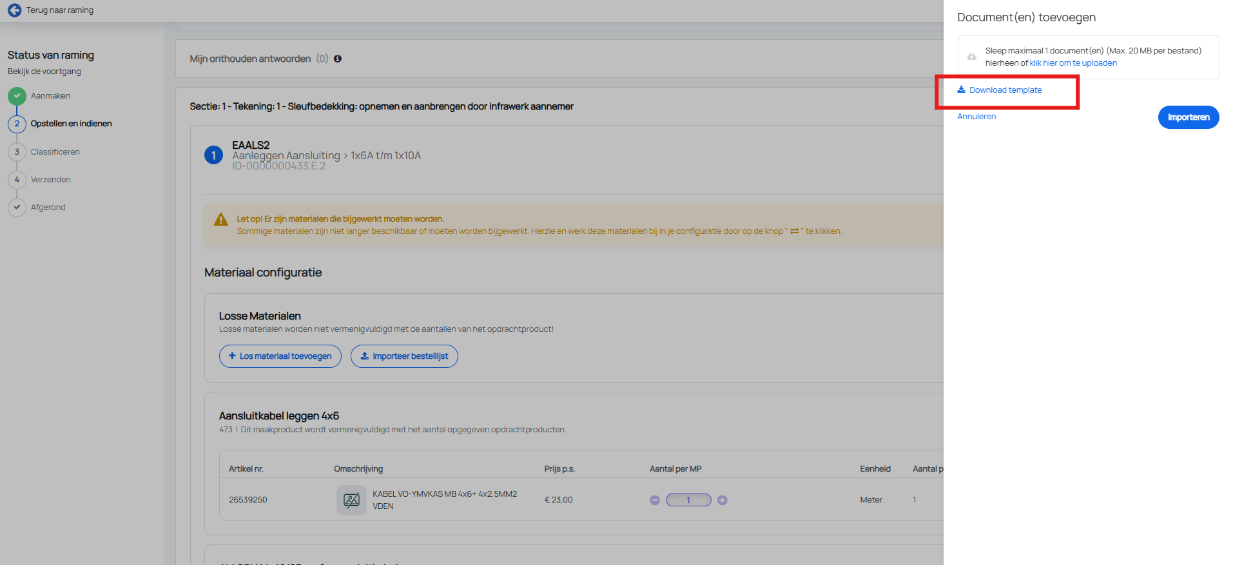Viewport: 1233px width, 565px height.
Task: Click Los materiaal toevoegen button
Action: pyautogui.click(x=280, y=356)
